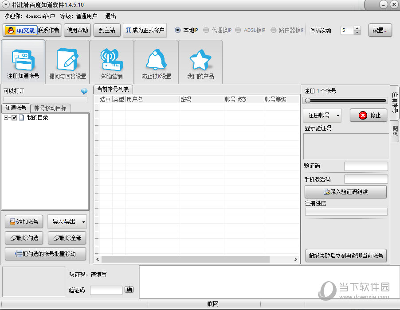
Task: Click the 选中 column header
Action: pos(106,99)
